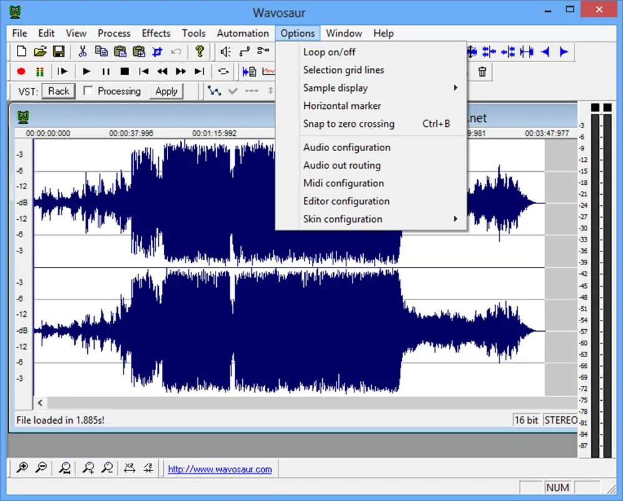
Task: Expand the Sample display submenu
Action: pos(371,88)
